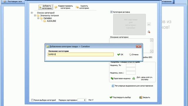This screenshot has width=188, height=106.
Task: Close the Добавление категории dialog
Action: point(139,47)
